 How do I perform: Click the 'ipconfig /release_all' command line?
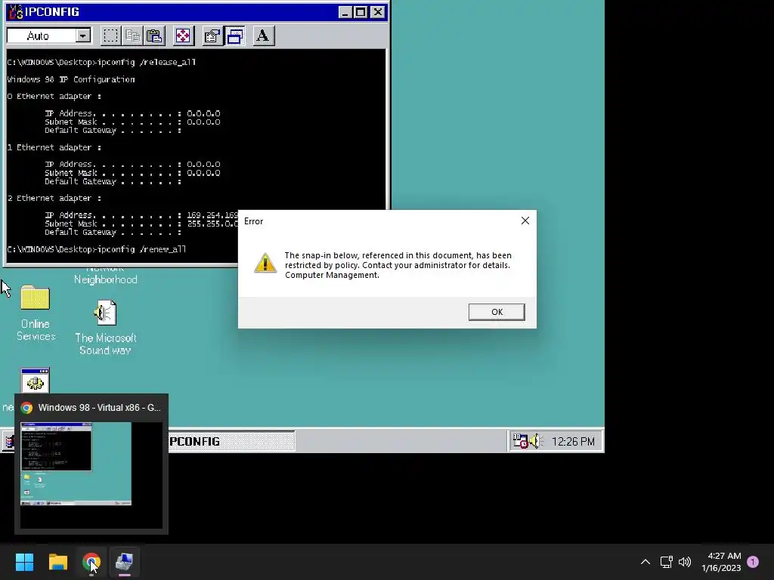coord(101,62)
